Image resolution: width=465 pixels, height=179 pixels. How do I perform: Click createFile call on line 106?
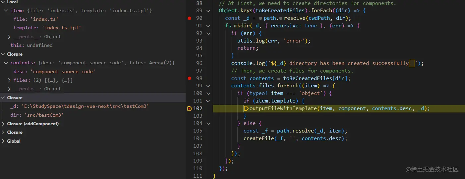(259, 138)
